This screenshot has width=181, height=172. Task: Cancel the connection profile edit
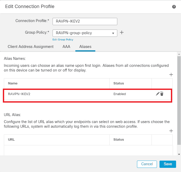pos(147,164)
